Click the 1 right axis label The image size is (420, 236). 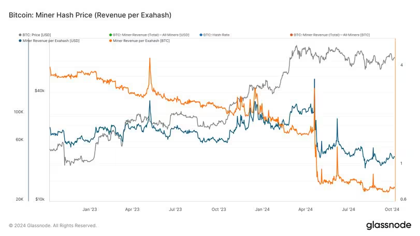click(401, 163)
